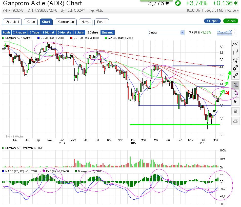Click the Gazprom Aktie (ADR) Chart heading
This screenshot has height=207, width=241.
[43, 3]
